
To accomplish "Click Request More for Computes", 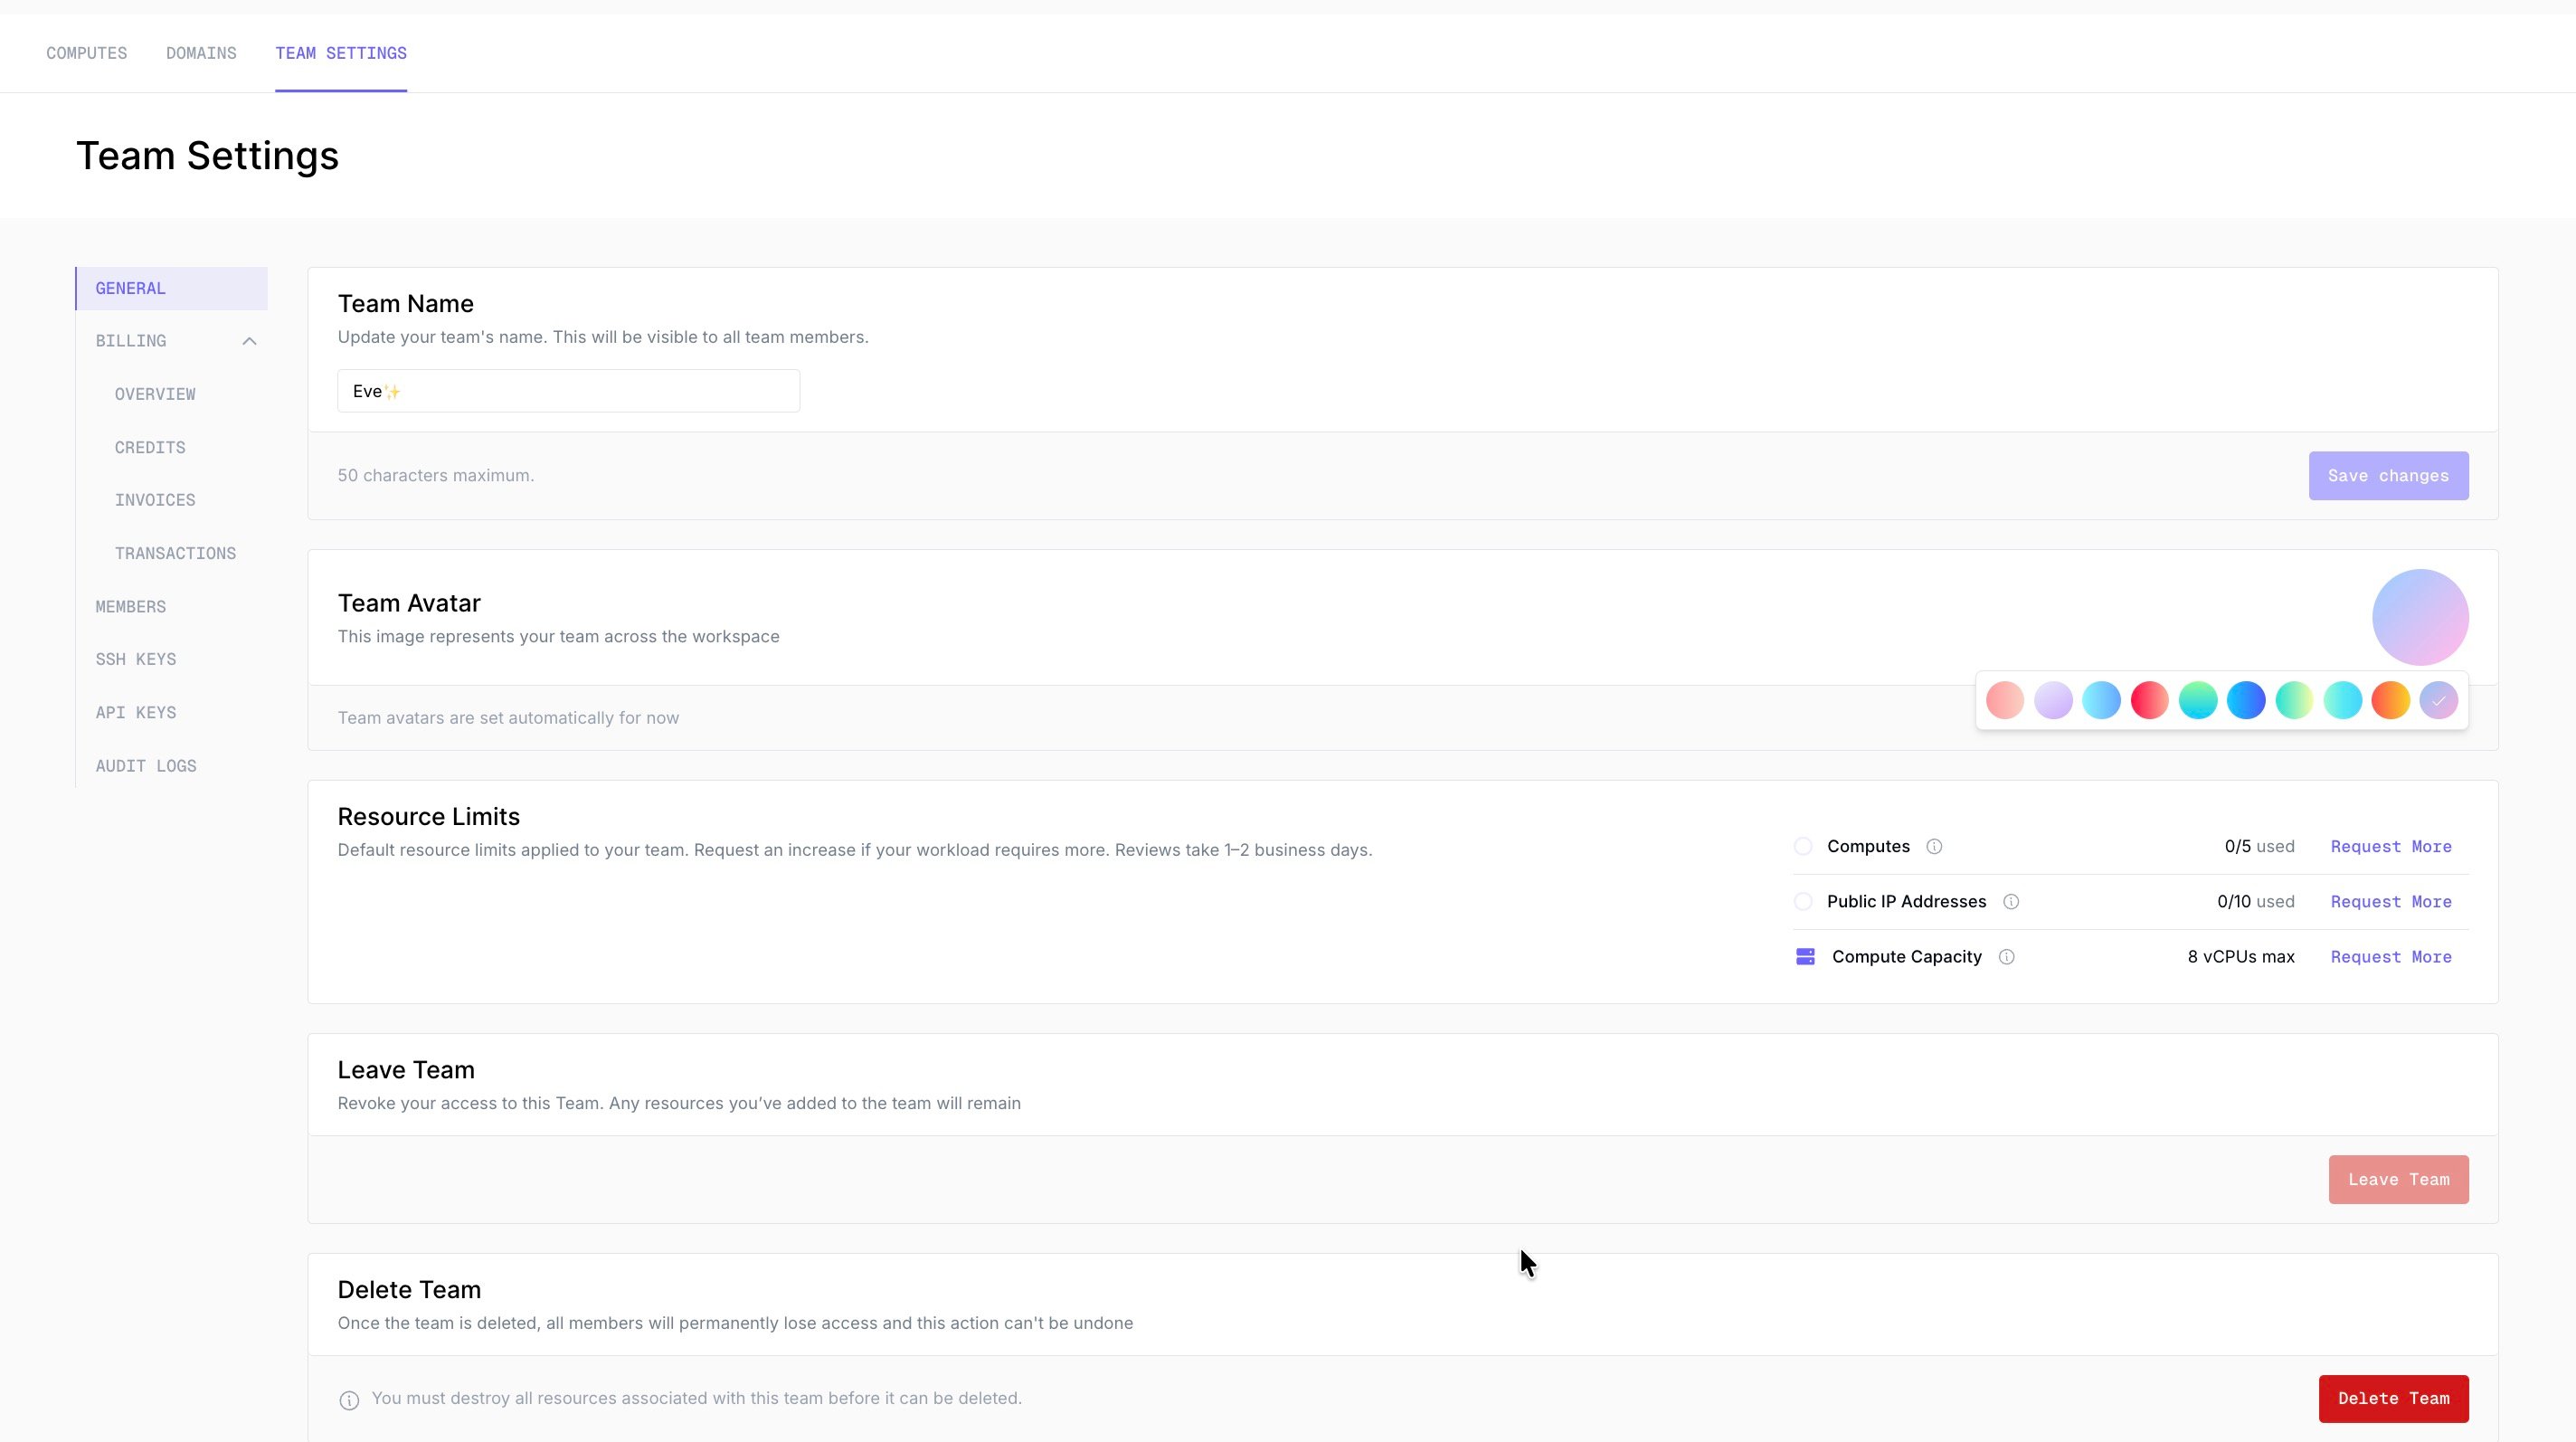I will 2391,847.
